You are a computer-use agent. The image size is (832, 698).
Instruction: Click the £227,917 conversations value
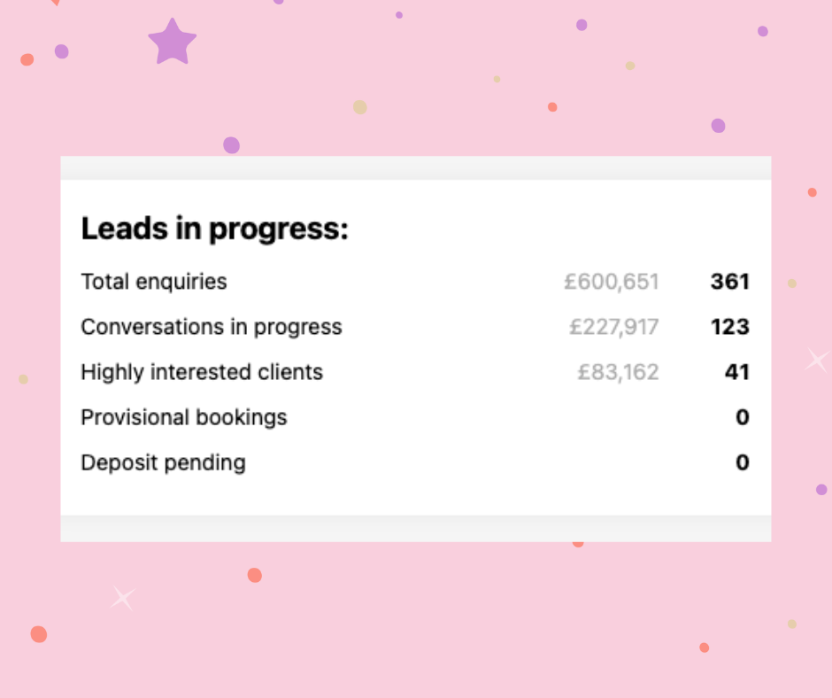pos(614,327)
